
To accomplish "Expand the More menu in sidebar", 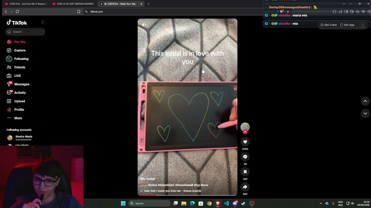I will pyautogui.click(x=14, y=118).
